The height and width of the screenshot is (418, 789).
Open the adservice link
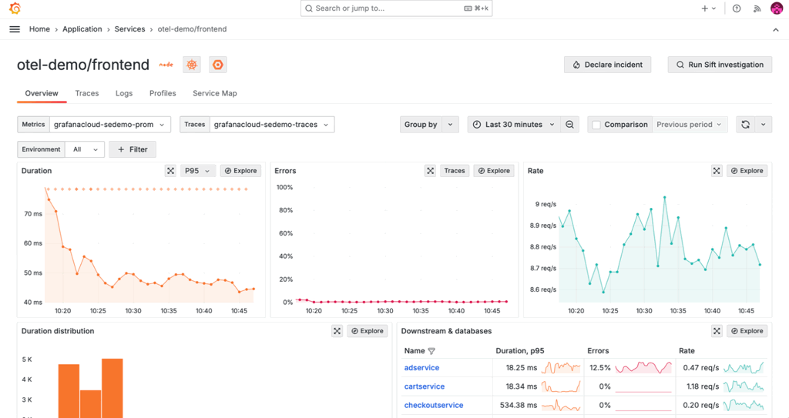pyautogui.click(x=421, y=368)
